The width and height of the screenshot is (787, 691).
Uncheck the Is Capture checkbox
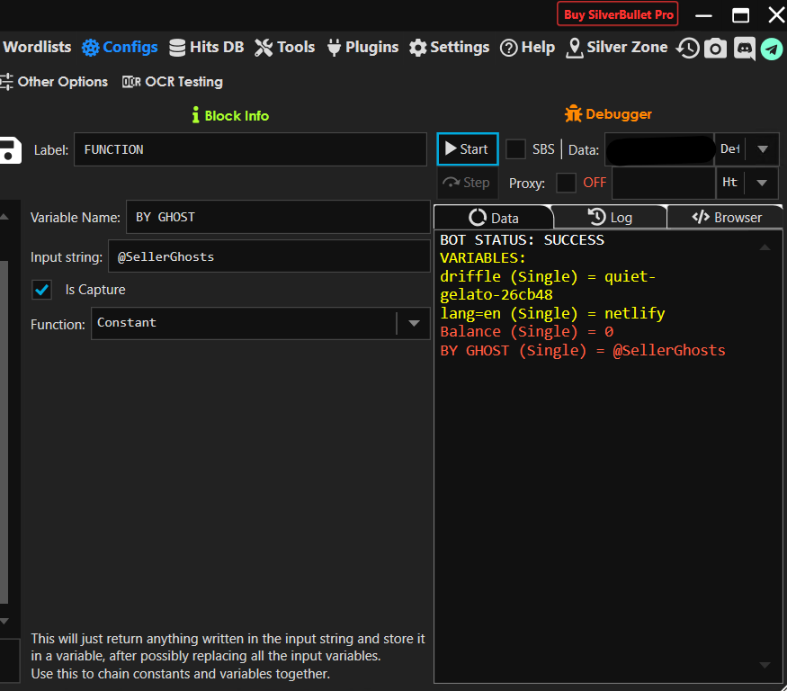[x=41, y=290]
